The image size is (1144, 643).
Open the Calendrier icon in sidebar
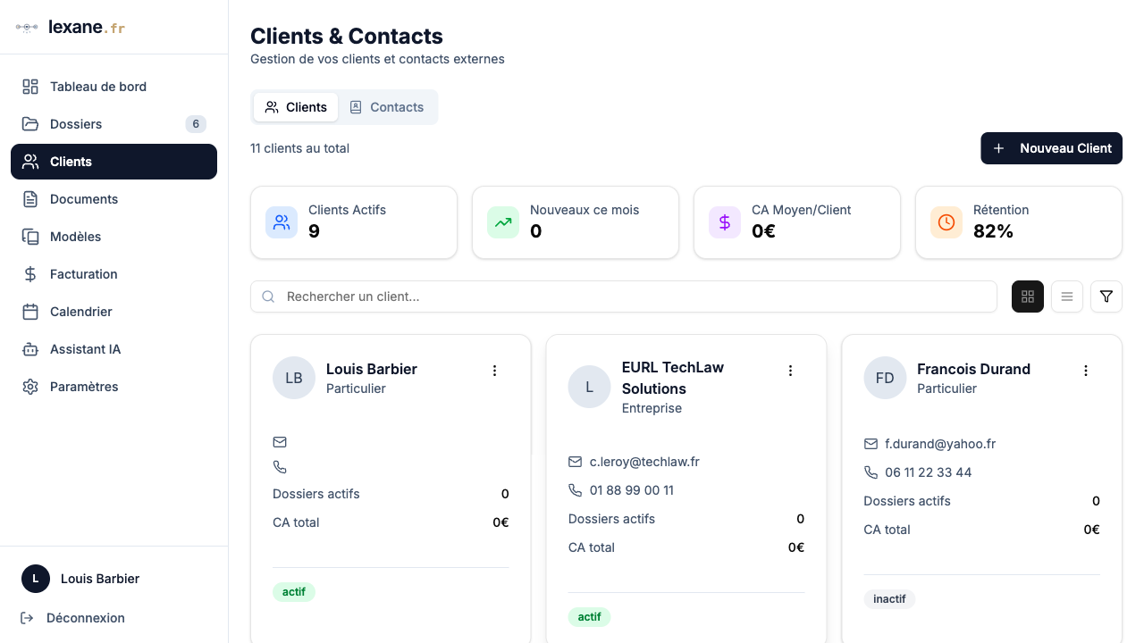pos(29,311)
